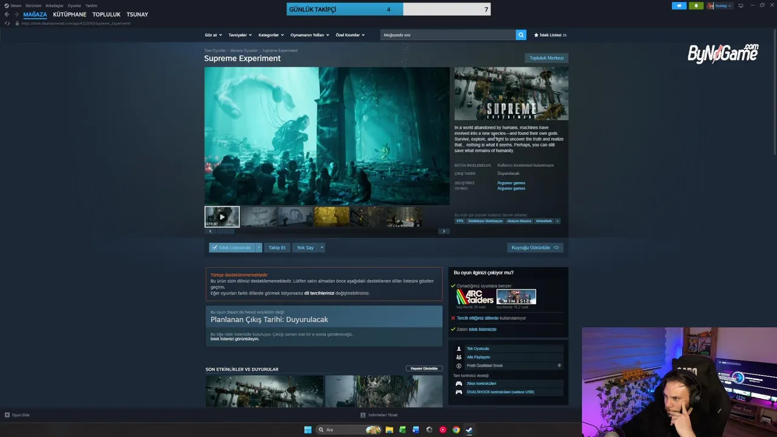Viewport: 777px width, 437px height.
Task: Play the trailer video thumbnail
Action: tap(222, 217)
